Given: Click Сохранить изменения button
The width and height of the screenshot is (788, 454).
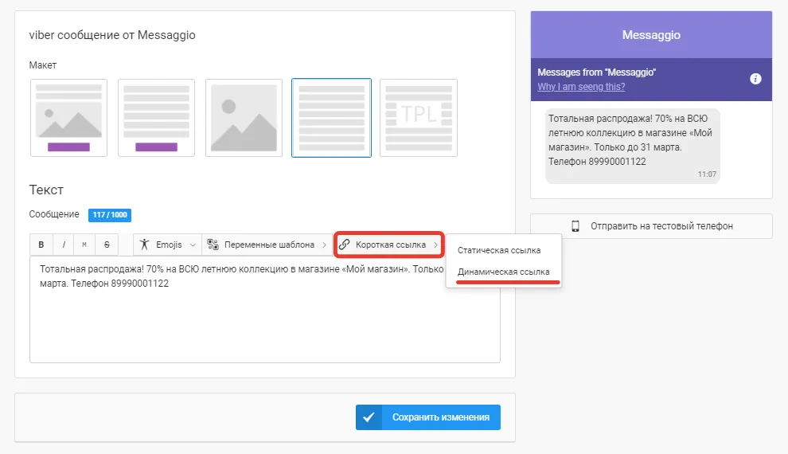Looking at the screenshot, I should click(428, 417).
